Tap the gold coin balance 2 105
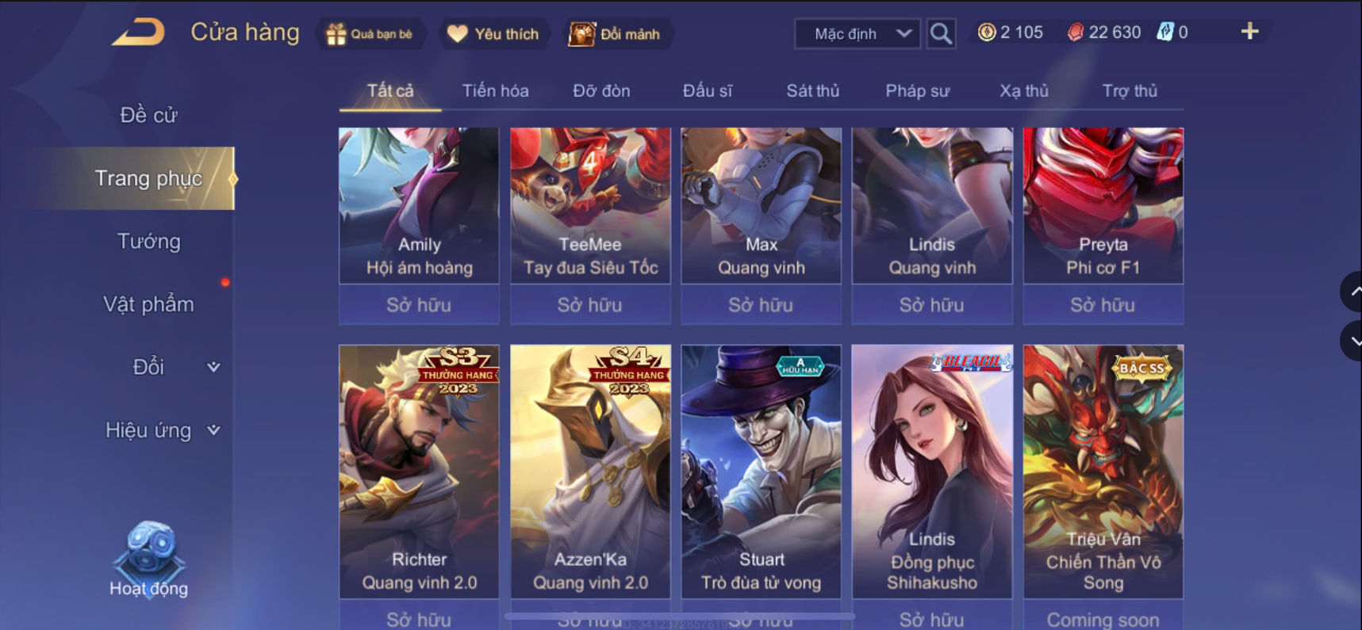 1010,32
